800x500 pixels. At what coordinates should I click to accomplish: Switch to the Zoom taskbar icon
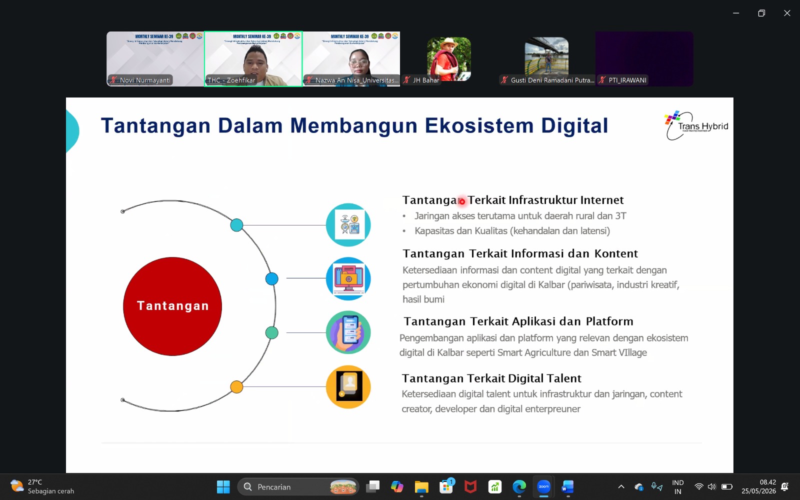543,486
